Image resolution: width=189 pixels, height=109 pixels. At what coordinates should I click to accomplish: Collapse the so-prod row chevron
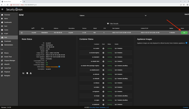pos(22,32)
